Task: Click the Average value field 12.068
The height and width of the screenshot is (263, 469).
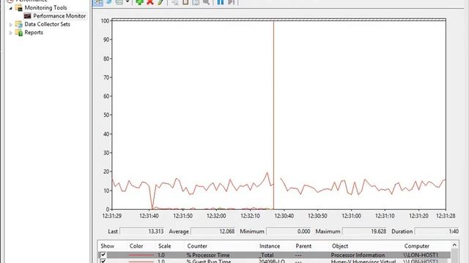Action: 213,232
